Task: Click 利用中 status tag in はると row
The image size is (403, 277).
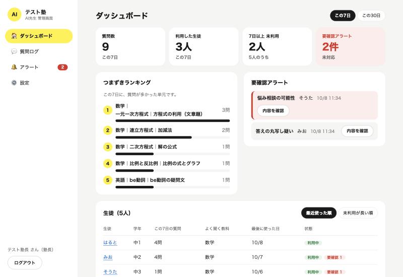Action: tap(313, 243)
